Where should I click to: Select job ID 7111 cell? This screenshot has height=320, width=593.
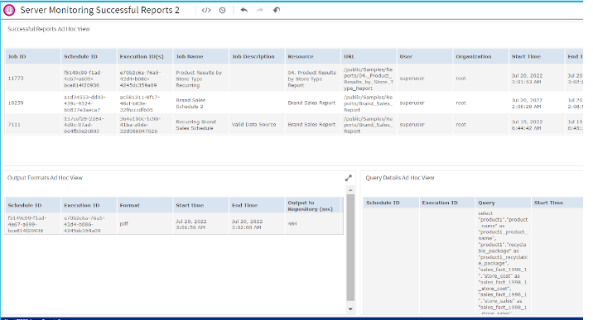[x=32, y=124]
